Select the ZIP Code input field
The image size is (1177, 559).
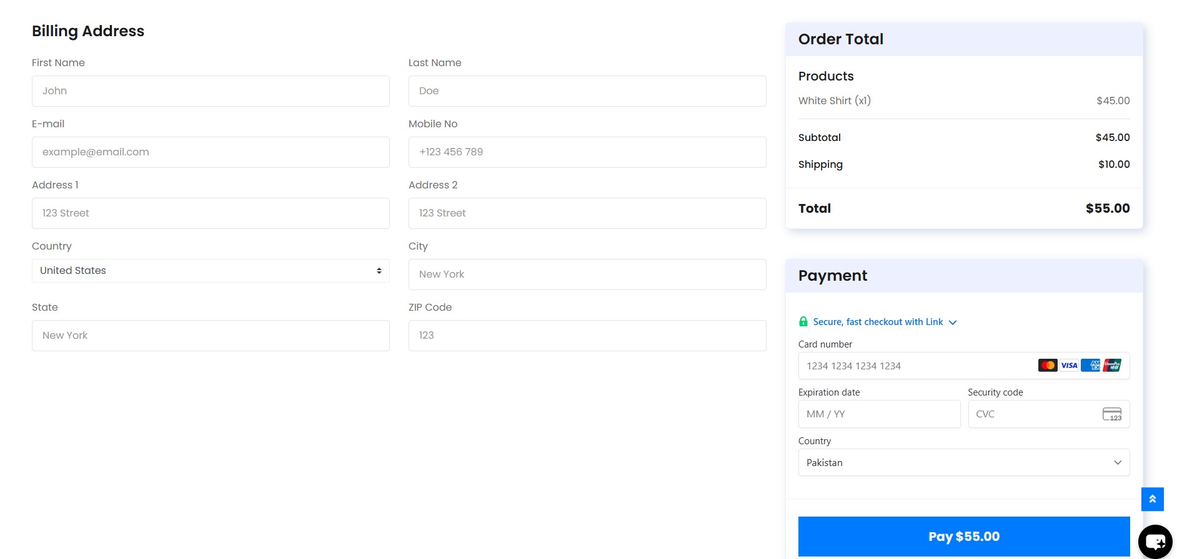click(587, 336)
